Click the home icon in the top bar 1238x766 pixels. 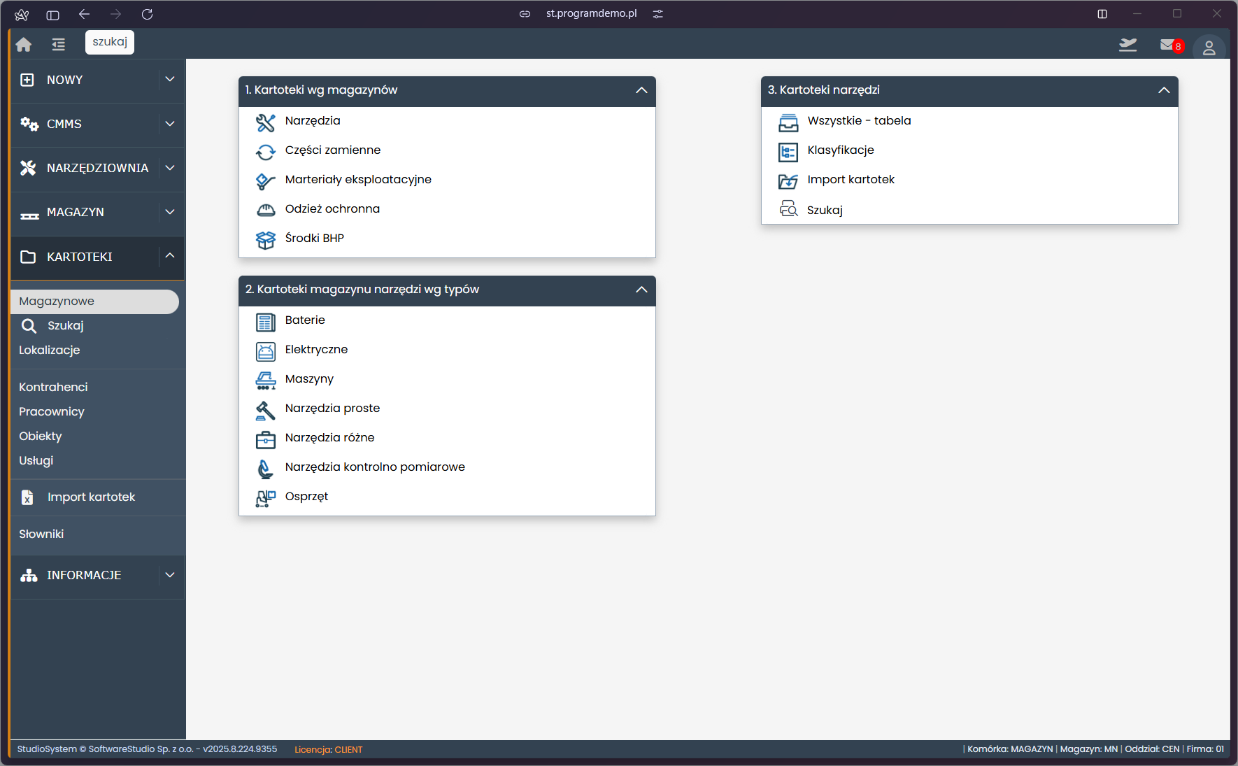click(x=24, y=45)
